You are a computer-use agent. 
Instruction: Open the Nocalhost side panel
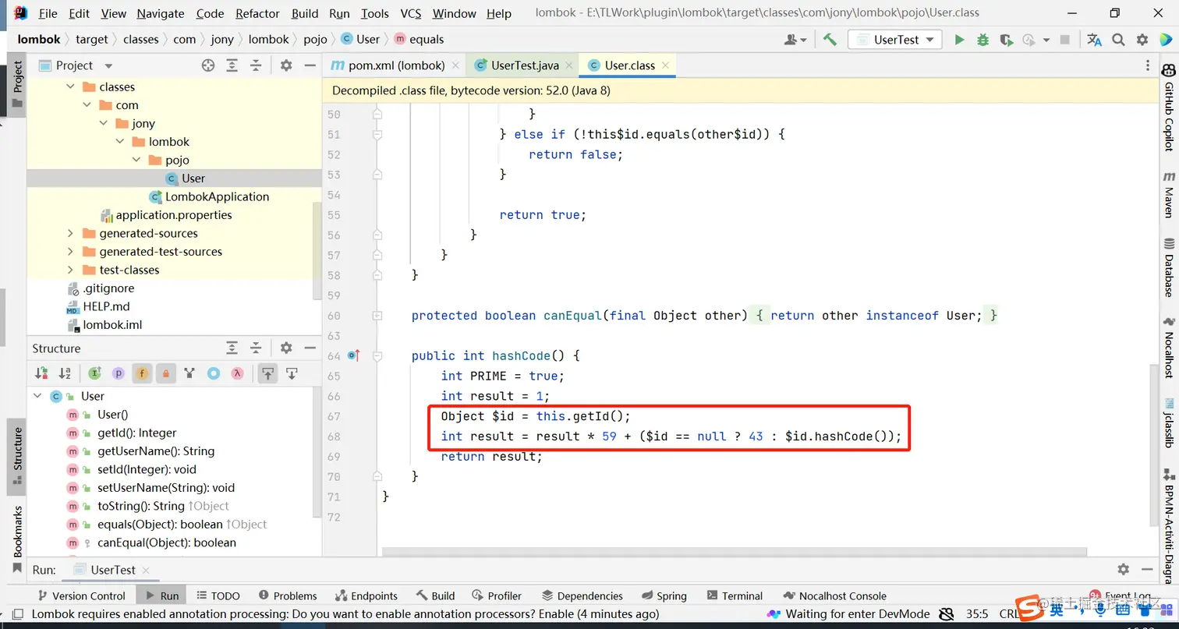[1168, 348]
